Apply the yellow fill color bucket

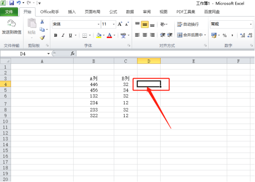[x=99, y=35]
